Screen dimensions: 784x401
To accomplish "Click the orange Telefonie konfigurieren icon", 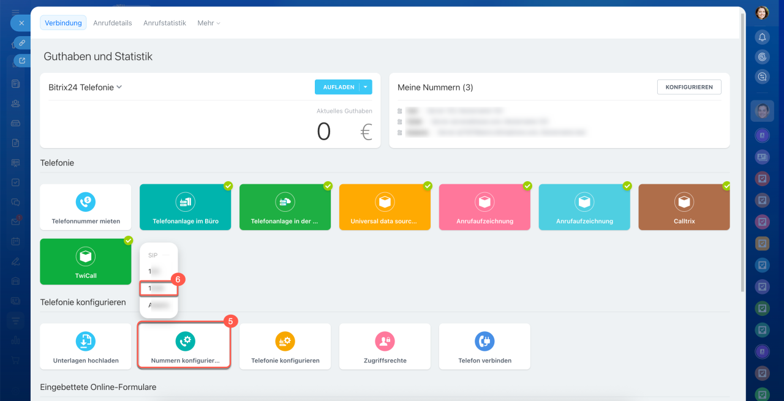I will 285,341.
